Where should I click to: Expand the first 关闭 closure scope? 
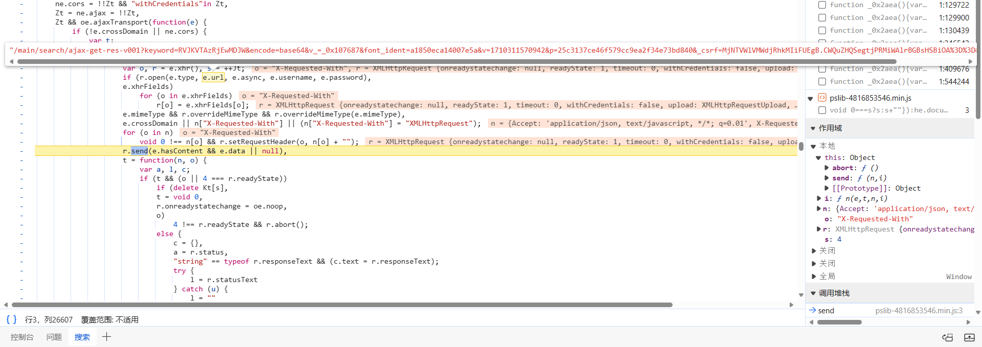point(814,250)
